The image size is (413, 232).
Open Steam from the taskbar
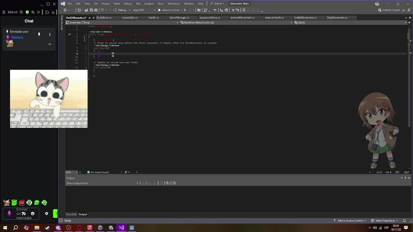pos(47,228)
